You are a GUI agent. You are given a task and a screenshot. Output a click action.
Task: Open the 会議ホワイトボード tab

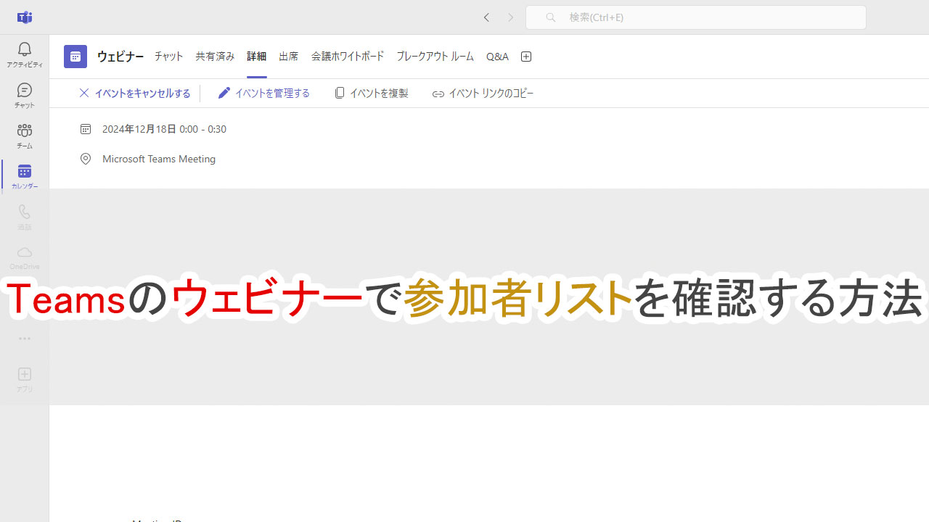point(347,56)
